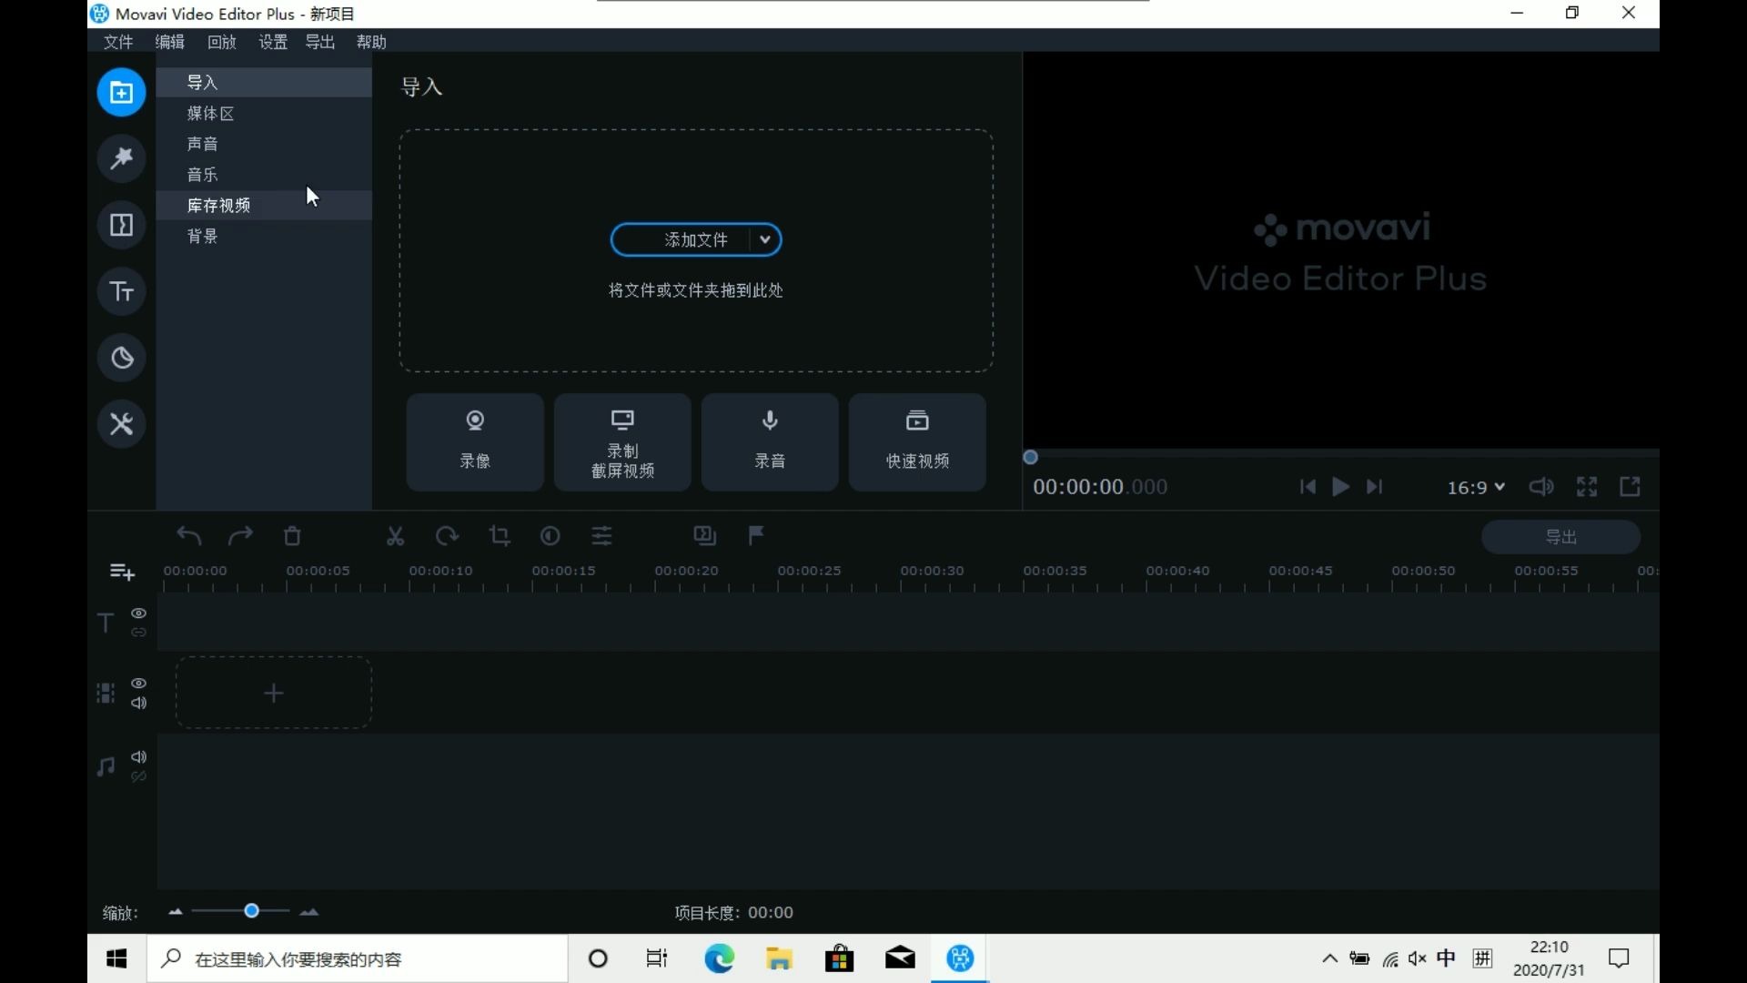Click the 导出 export button above timeline

click(1561, 537)
